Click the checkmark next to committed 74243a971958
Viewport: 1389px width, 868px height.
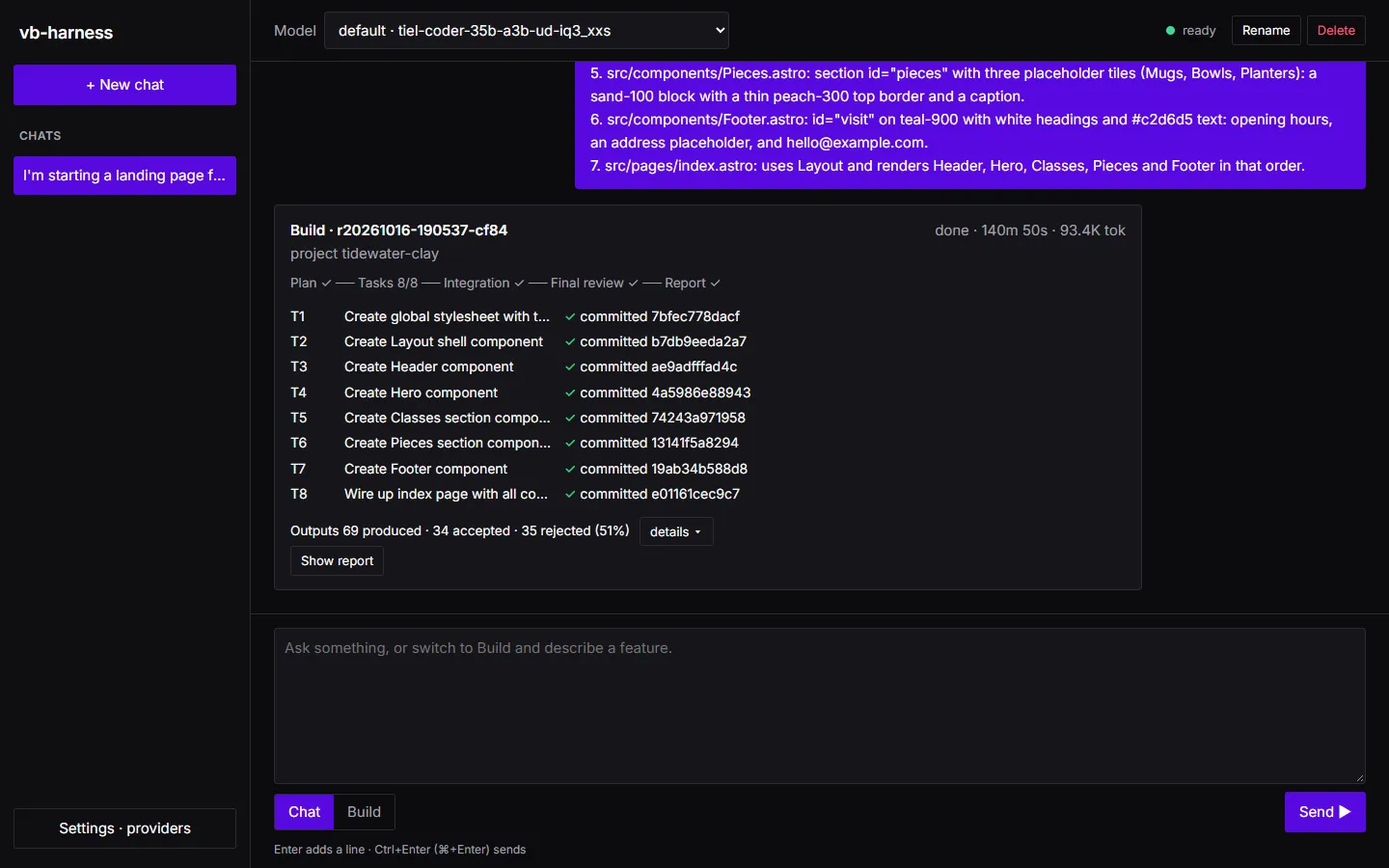tap(570, 418)
